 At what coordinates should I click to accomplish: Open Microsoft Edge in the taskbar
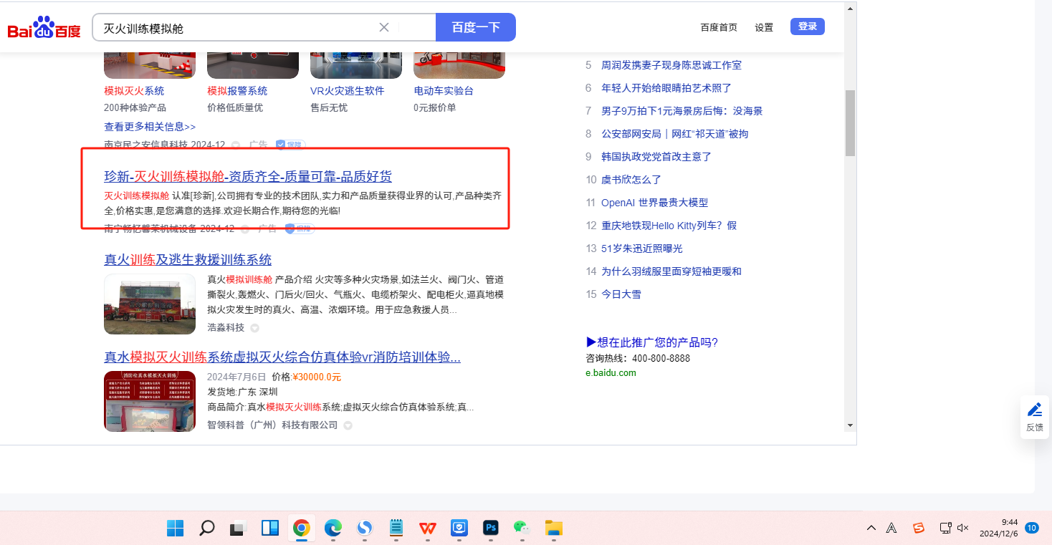(333, 529)
